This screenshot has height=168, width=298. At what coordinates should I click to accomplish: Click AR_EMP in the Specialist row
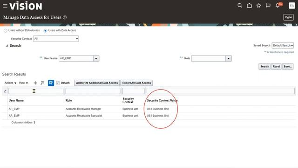pos(14,116)
